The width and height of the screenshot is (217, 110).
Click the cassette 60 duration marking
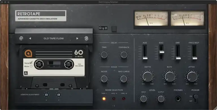(x=79, y=52)
